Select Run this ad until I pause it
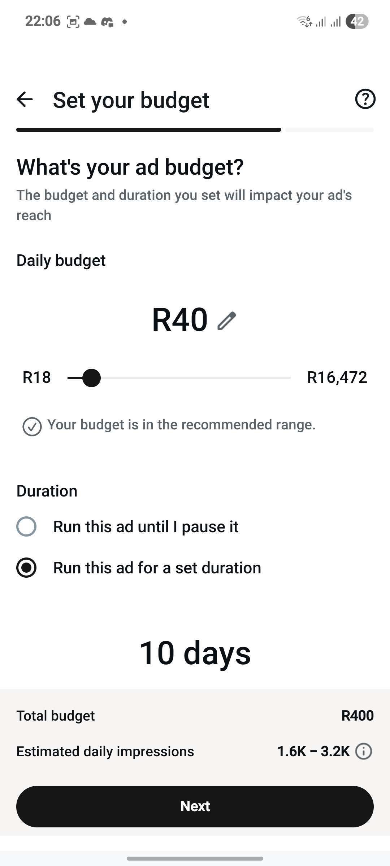Viewport: 390px width, 866px height. point(127,526)
